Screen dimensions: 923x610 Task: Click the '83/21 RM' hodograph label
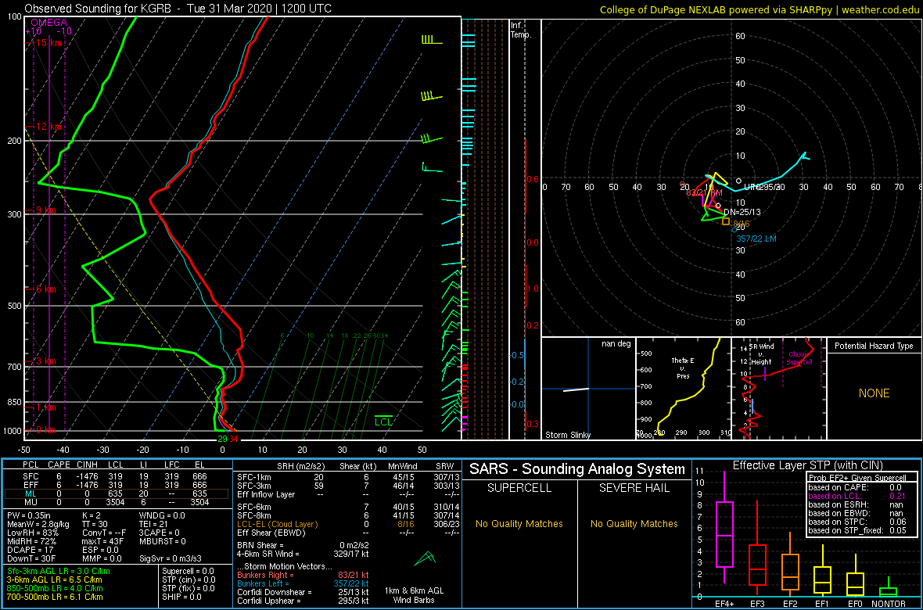point(705,192)
